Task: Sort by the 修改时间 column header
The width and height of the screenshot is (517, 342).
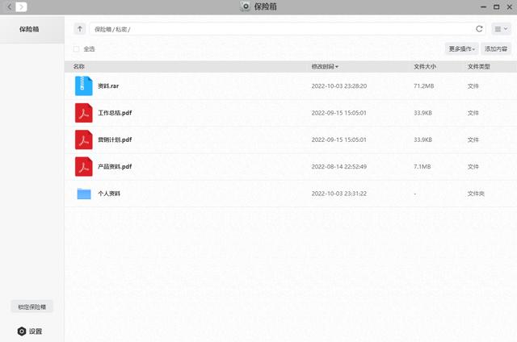Action: (325, 66)
